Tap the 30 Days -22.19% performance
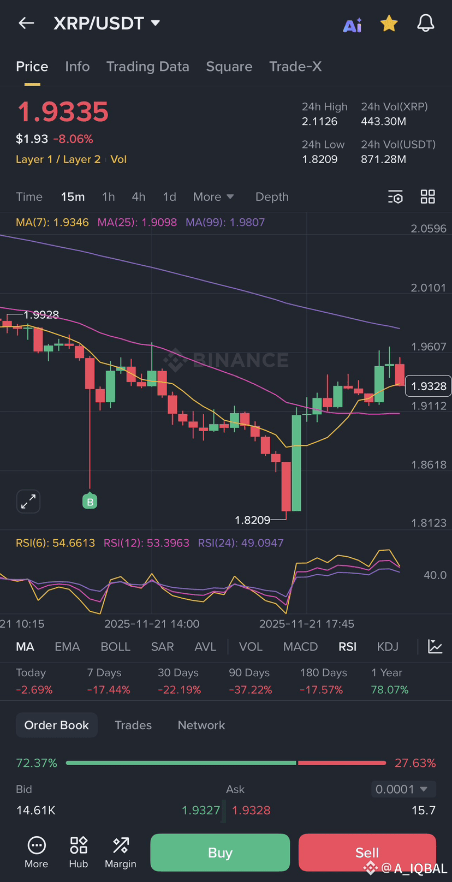452x882 pixels. (x=180, y=681)
